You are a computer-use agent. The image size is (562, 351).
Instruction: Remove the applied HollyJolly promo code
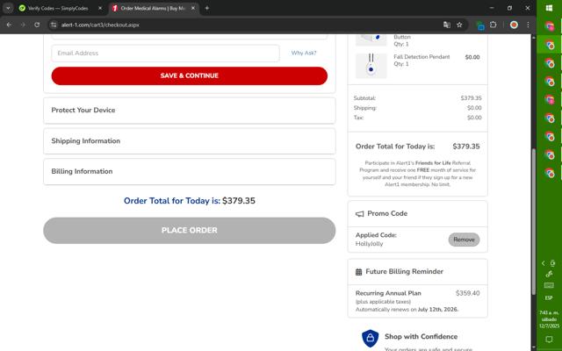[464, 240]
